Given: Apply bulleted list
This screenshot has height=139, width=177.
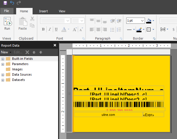Looking at the screenshot, I should pos(112,30).
